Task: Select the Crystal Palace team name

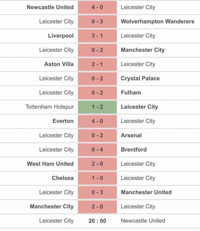Action: [140, 78]
